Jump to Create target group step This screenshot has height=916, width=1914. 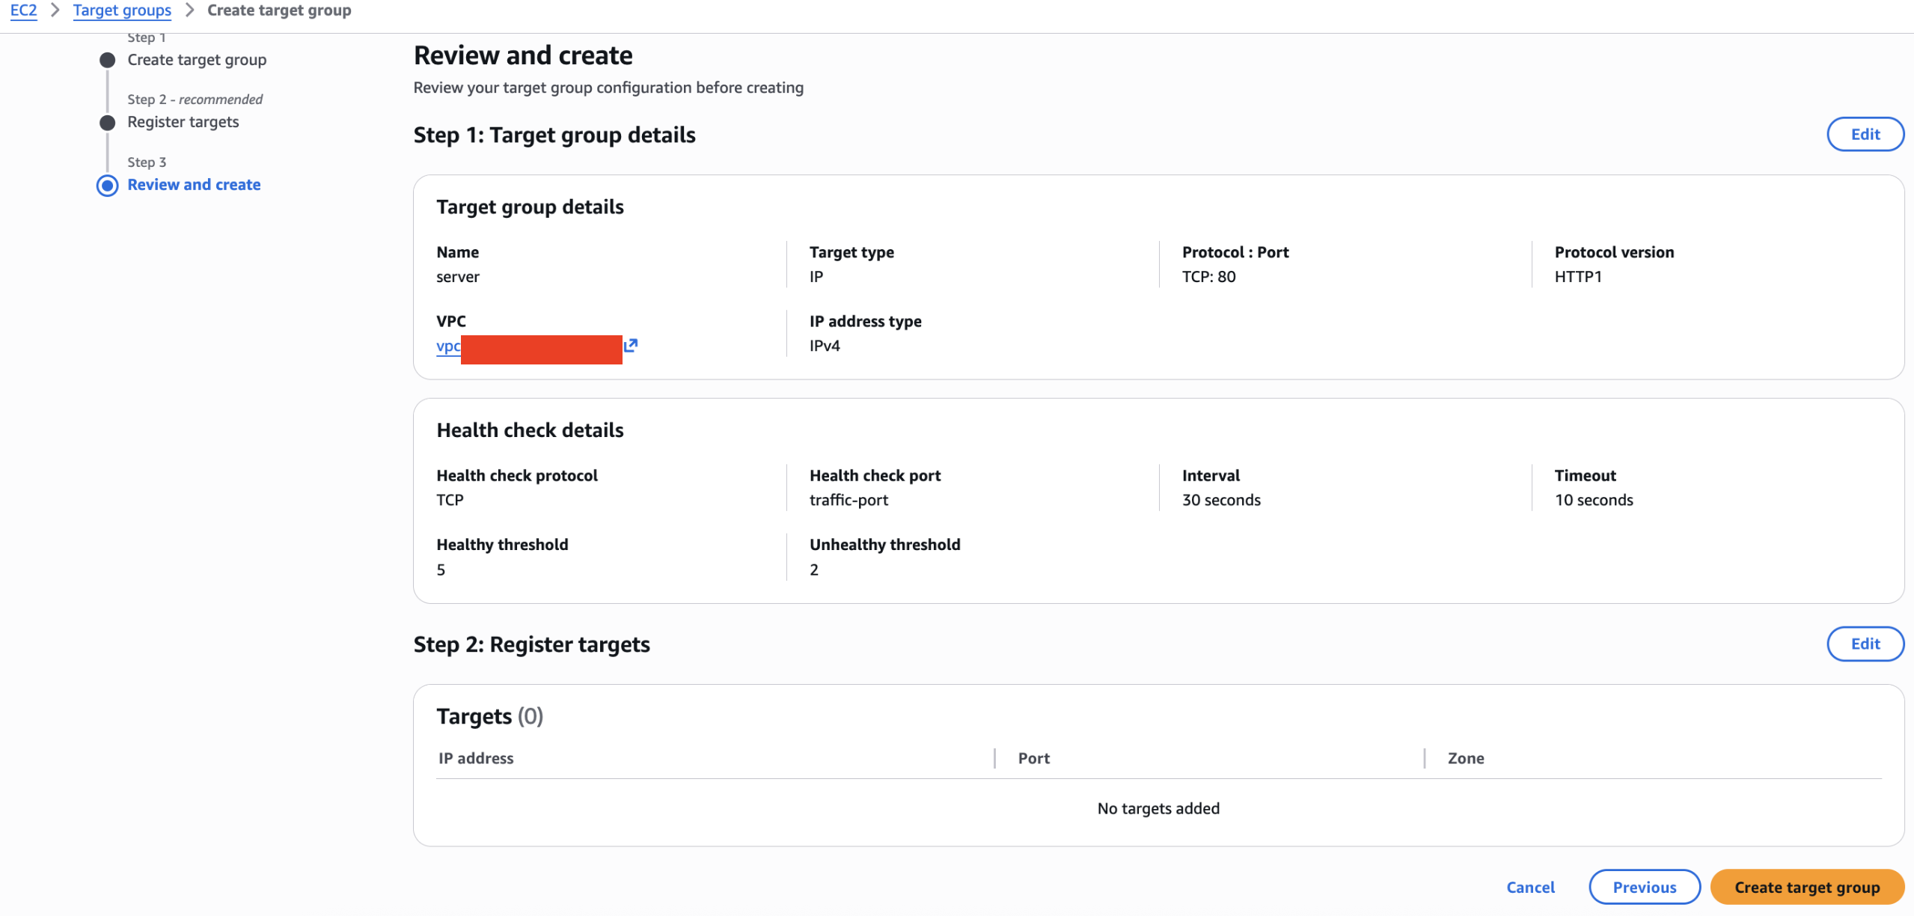tap(197, 60)
